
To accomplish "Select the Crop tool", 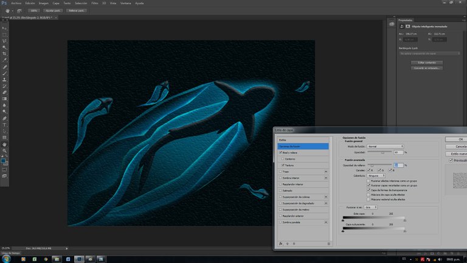I will pos(5,54).
